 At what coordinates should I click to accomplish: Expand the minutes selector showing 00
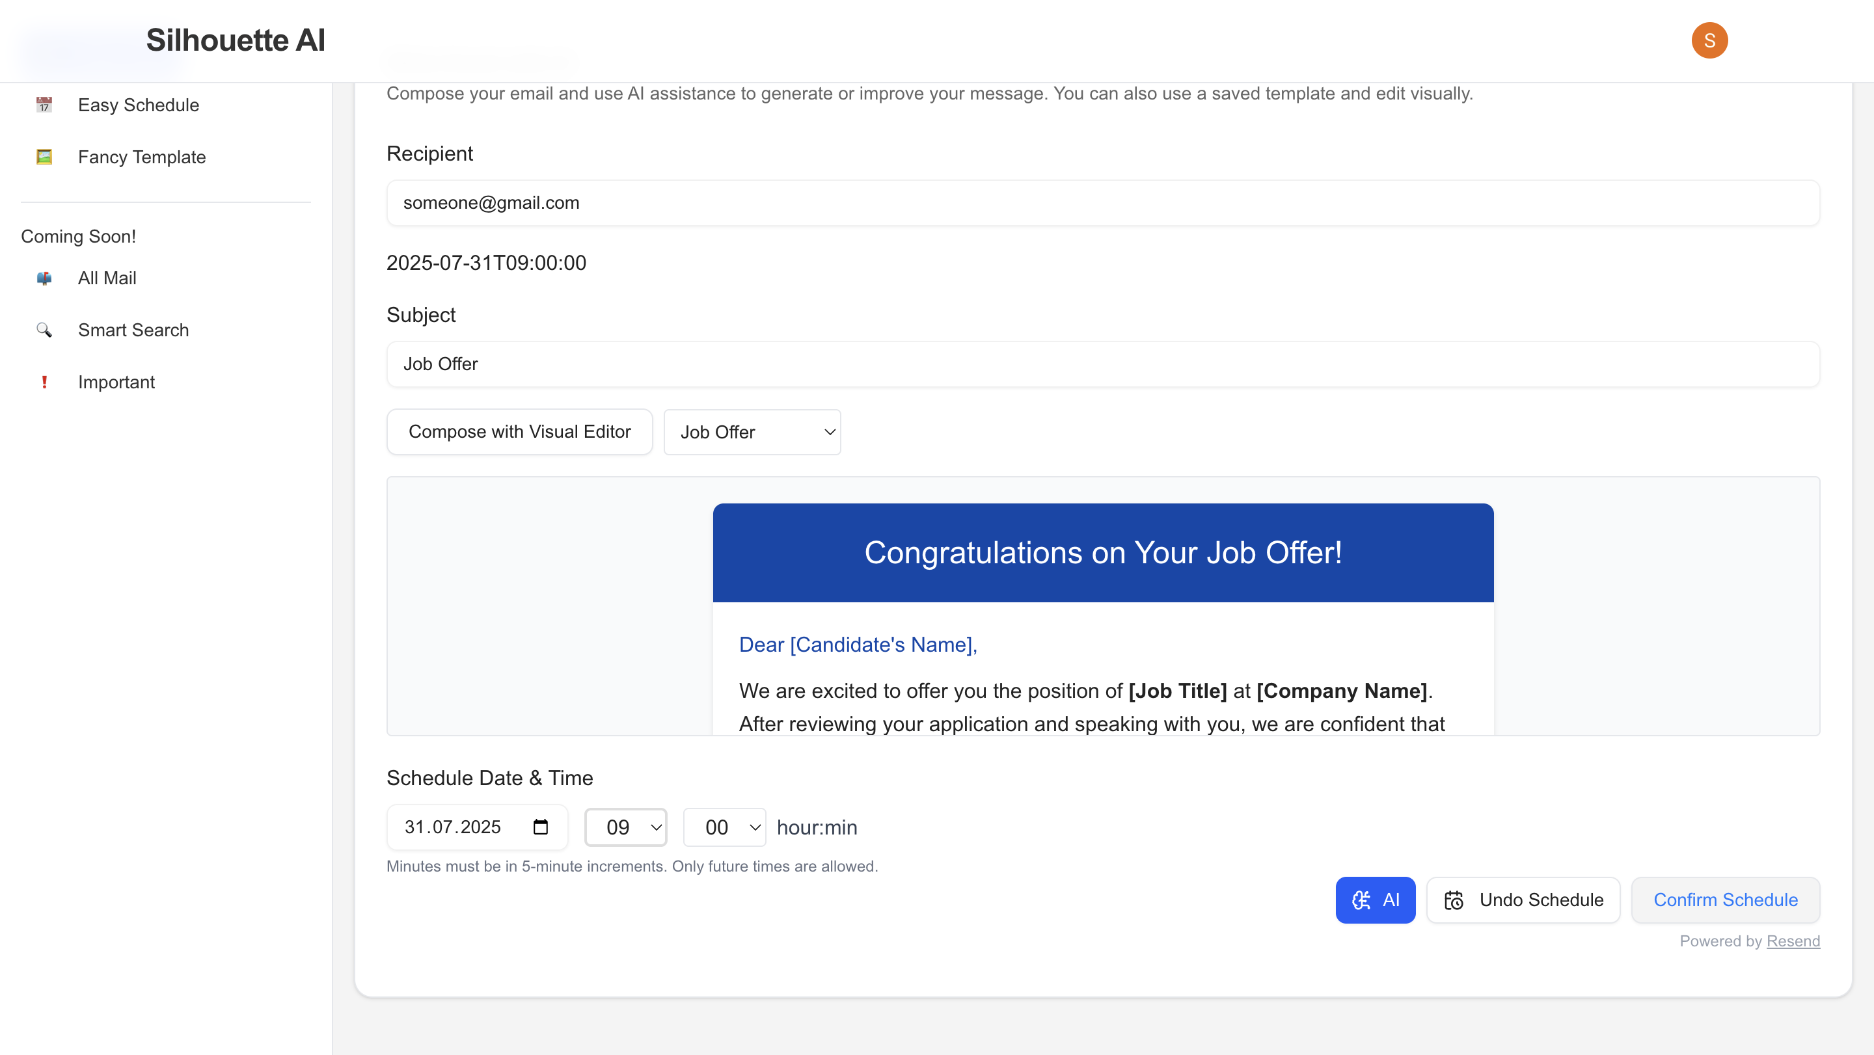[x=724, y=827]
